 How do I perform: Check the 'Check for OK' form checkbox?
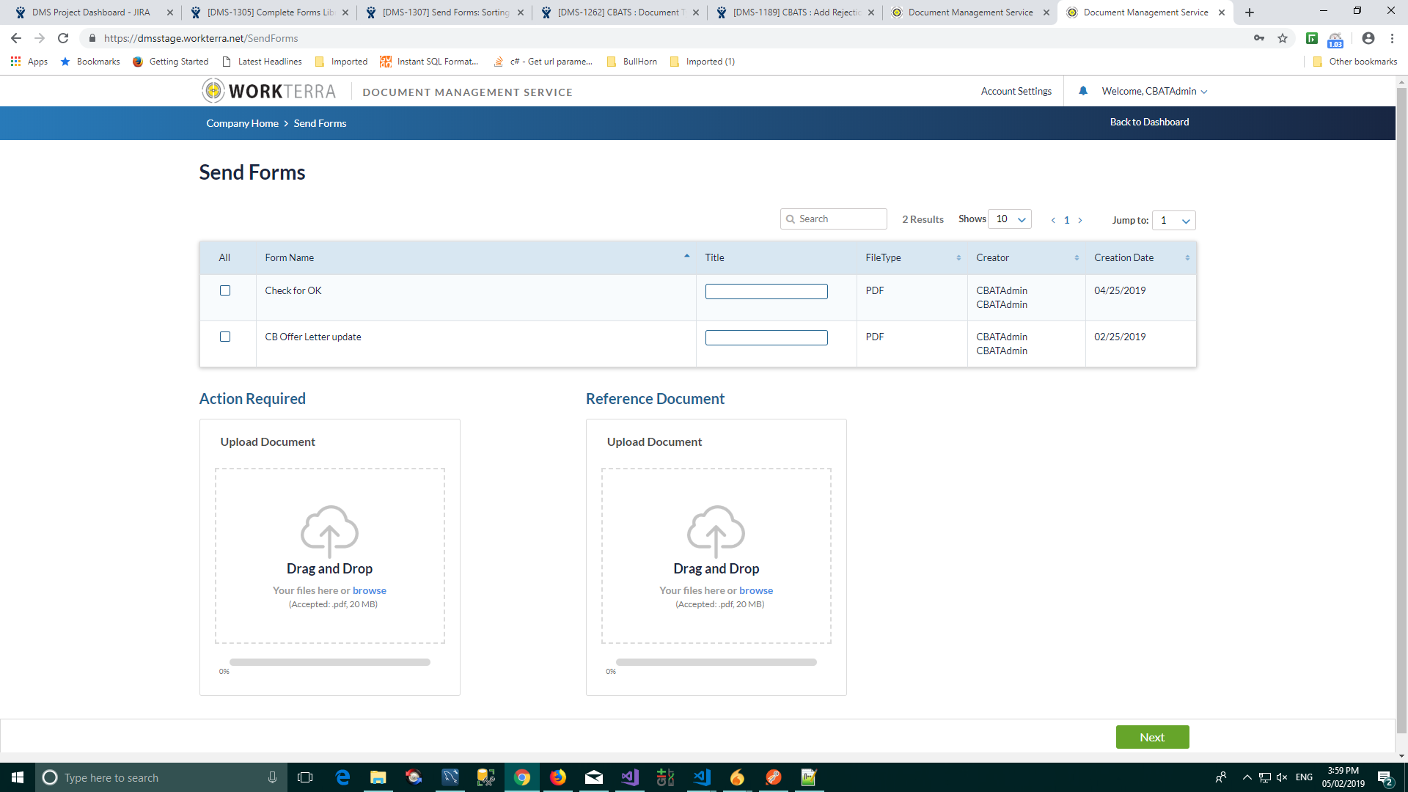tap(225, 290)
